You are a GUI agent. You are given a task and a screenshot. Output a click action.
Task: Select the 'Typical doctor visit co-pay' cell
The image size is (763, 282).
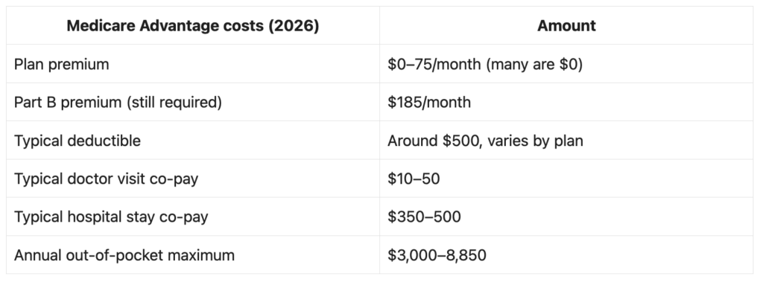(193, 179)
